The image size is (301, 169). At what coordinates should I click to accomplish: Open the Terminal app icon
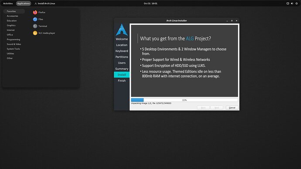pos(35,26)
